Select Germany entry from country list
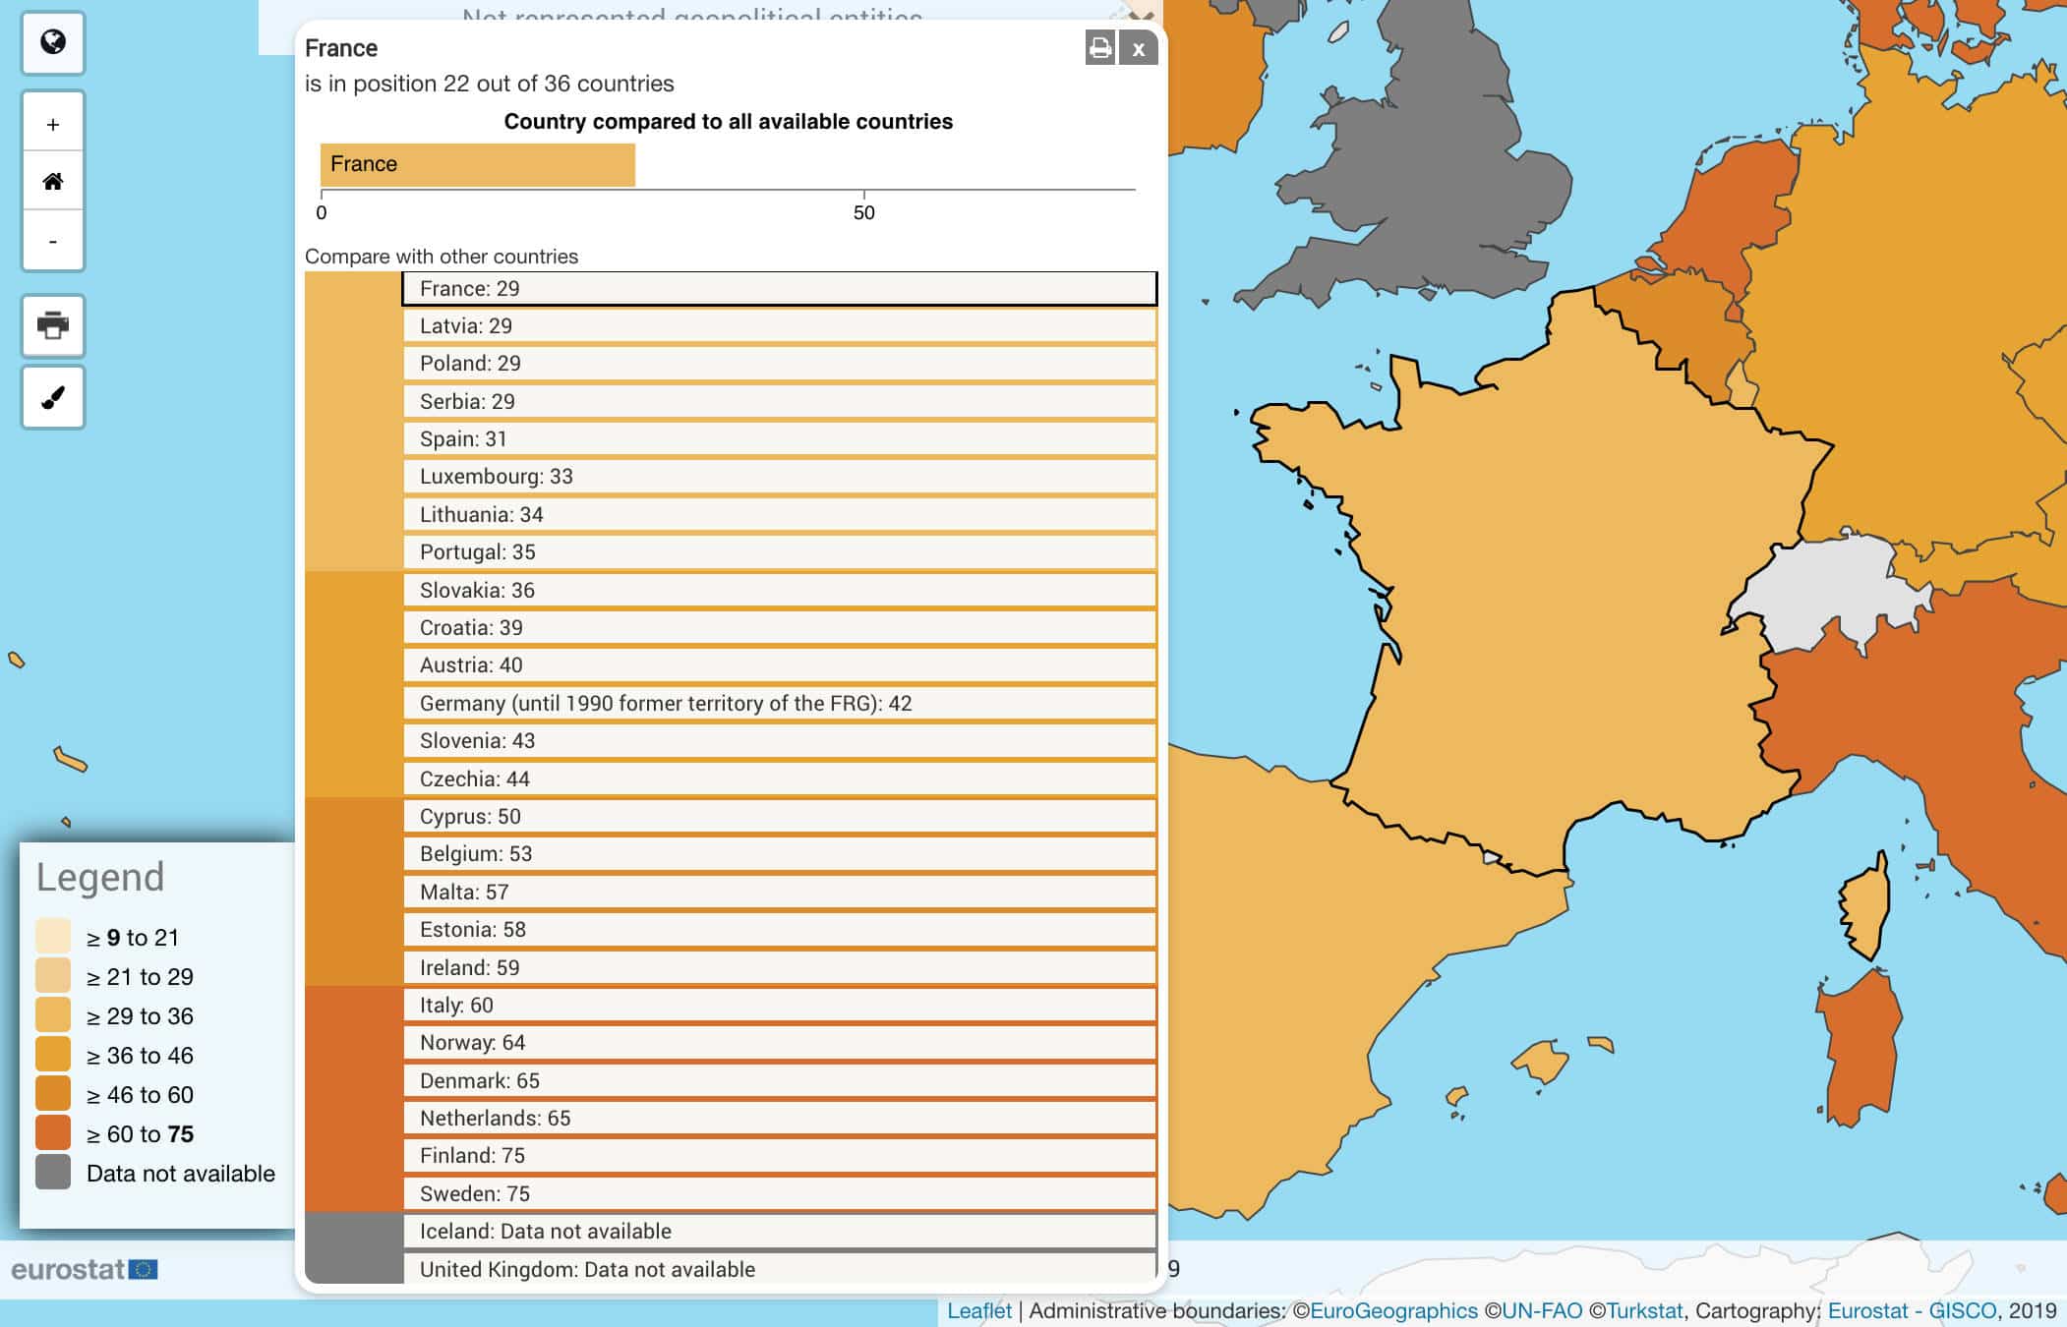Viewport: 2067px width, 1327px height. point(778,704)
